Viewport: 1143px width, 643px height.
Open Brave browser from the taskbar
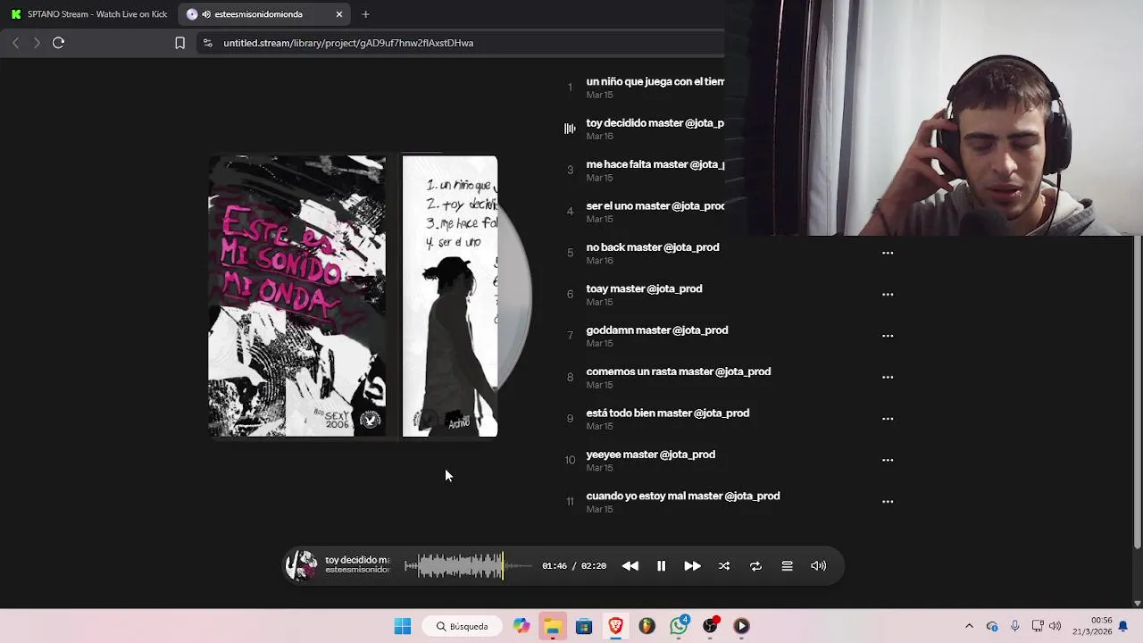pos(615,626)
